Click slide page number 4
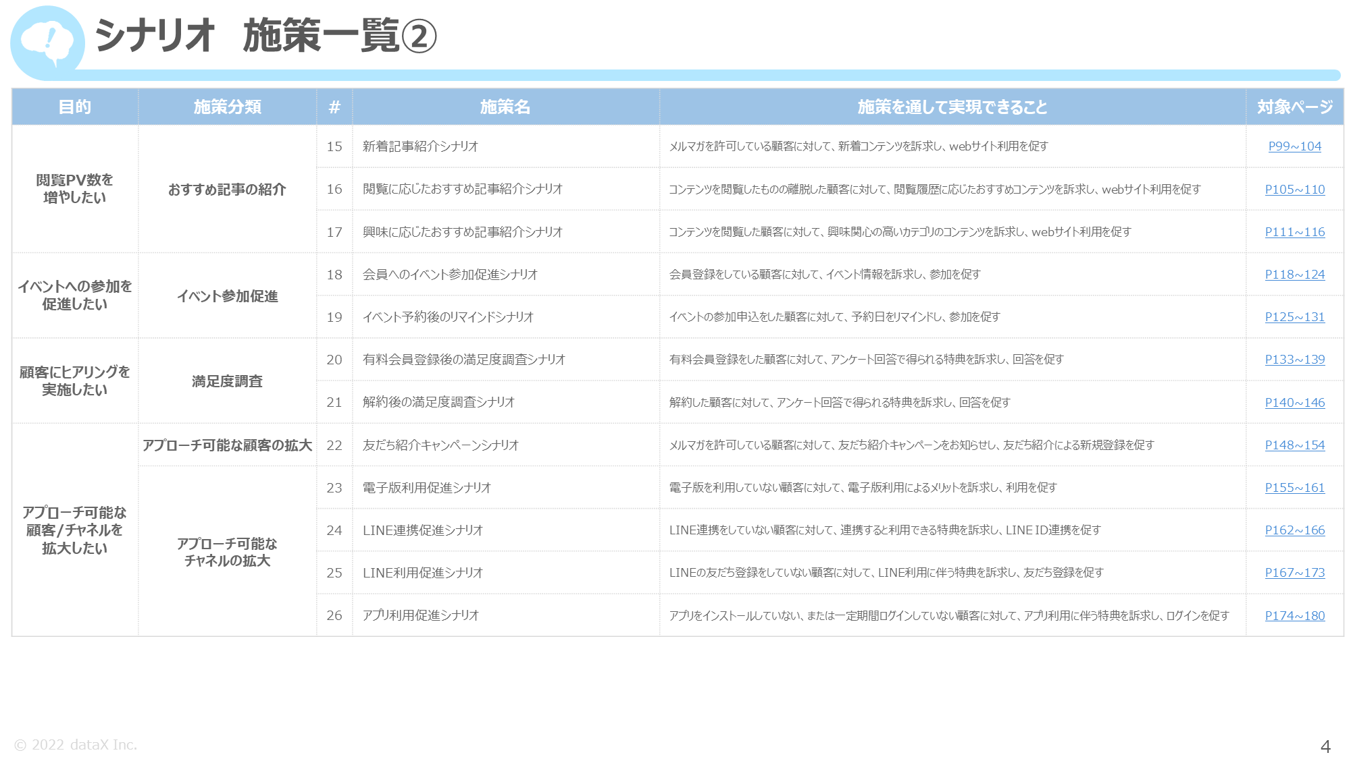1351x759 pixels. (1325, 746)
